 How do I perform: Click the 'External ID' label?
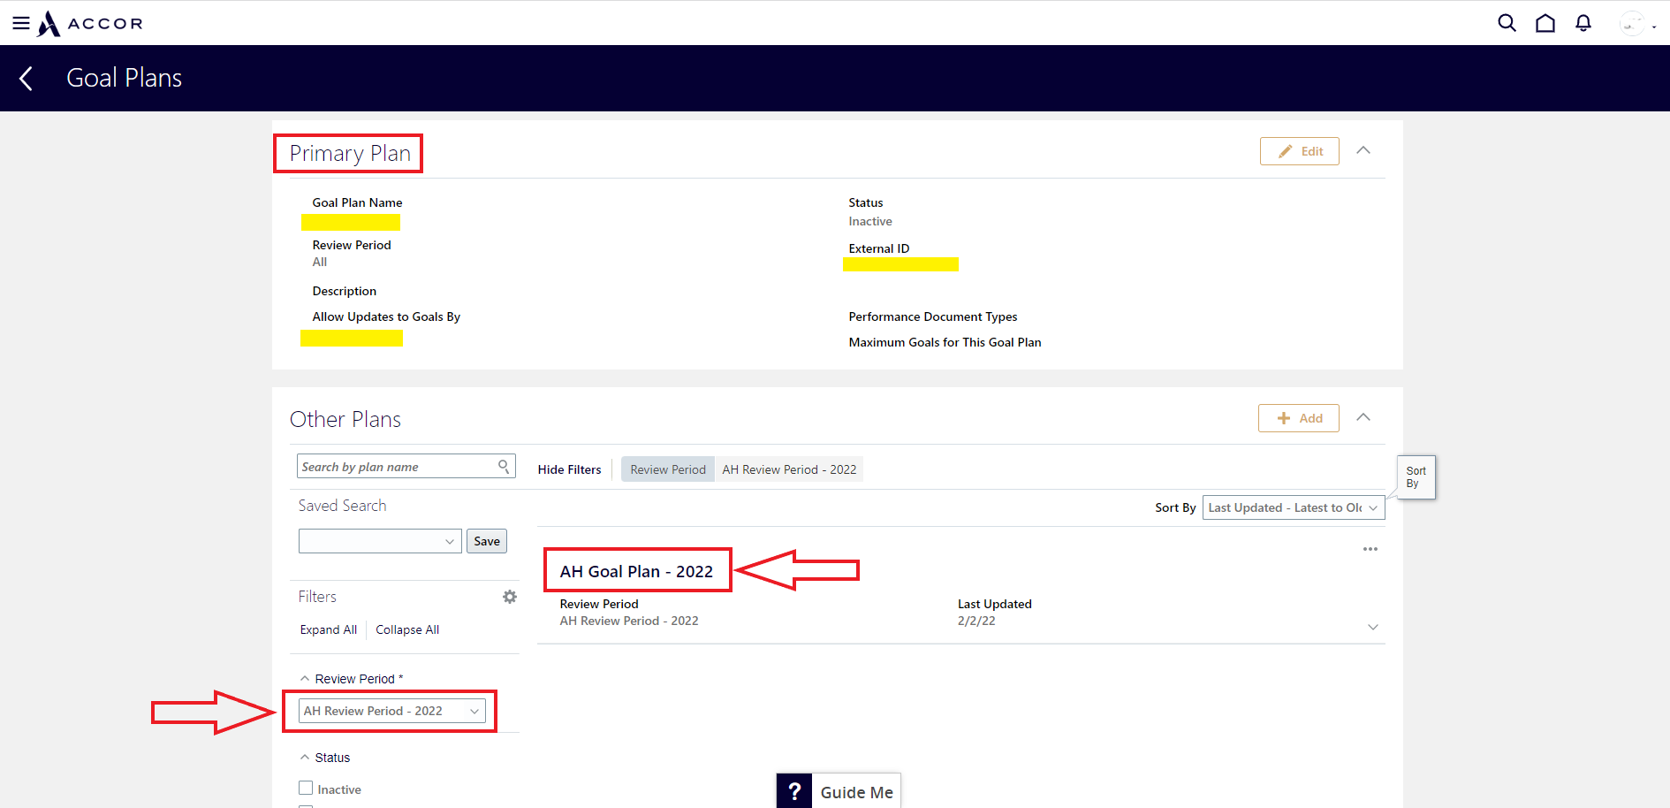[879, 248]
